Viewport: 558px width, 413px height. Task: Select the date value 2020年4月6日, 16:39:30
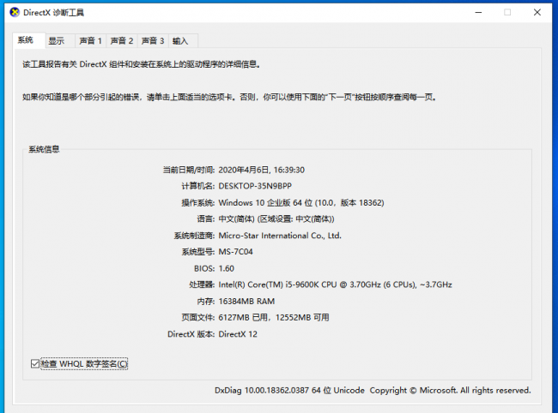coord(262,171)
